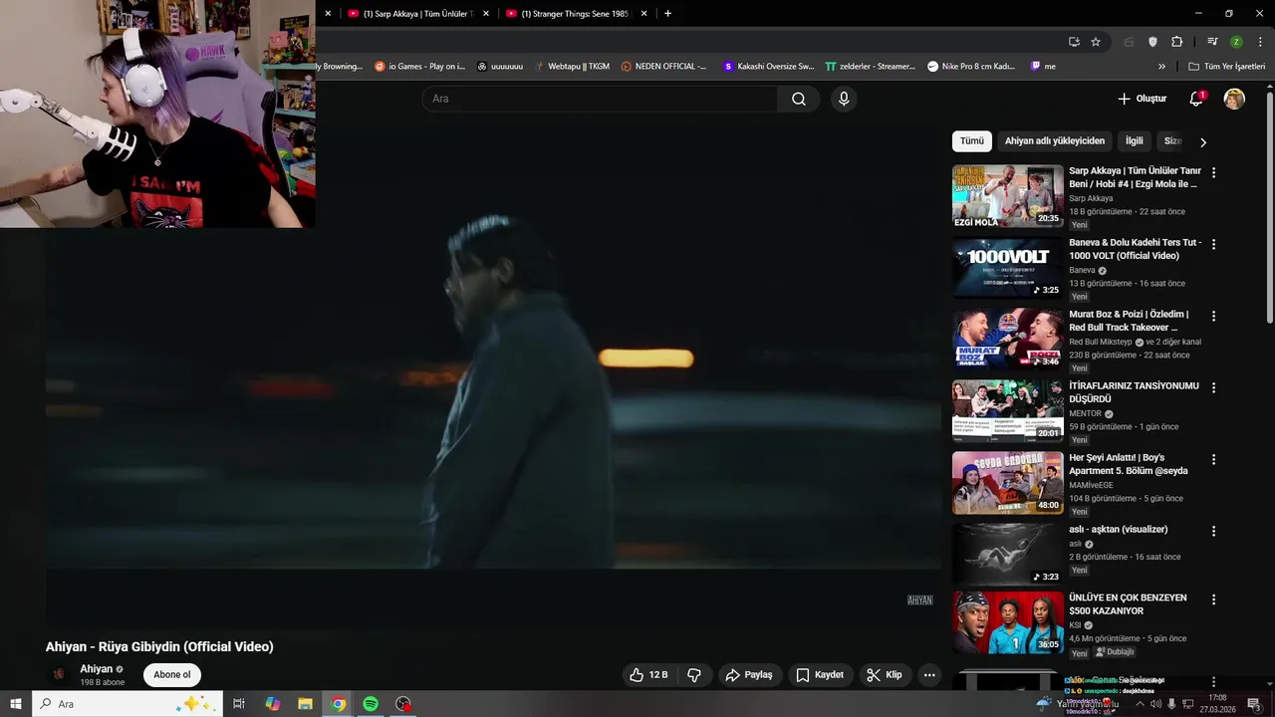
Task: Open options menu for aslı - aşktan video
Action: (x=1213, y=531)
